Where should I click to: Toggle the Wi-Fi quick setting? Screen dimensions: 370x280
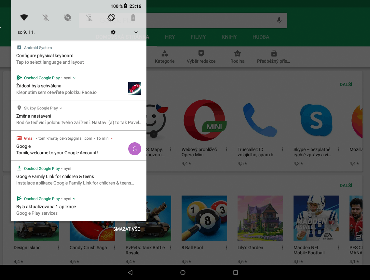[x=24, y=18]
